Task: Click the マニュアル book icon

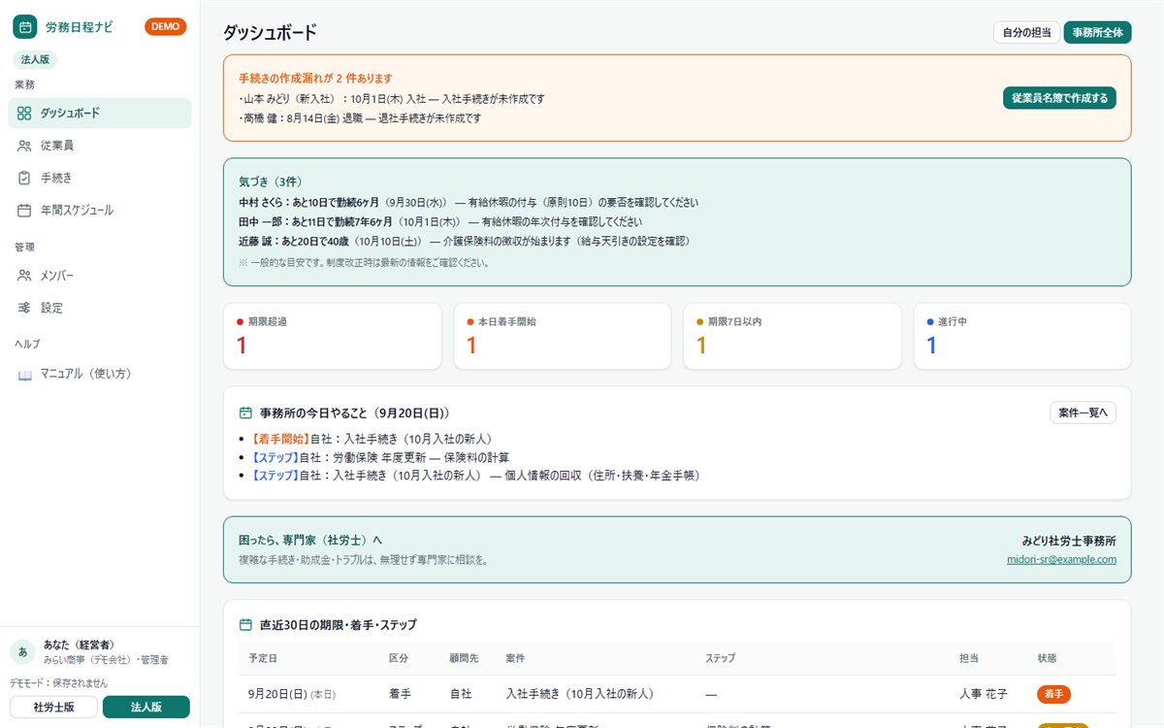Action: [24, 374]
